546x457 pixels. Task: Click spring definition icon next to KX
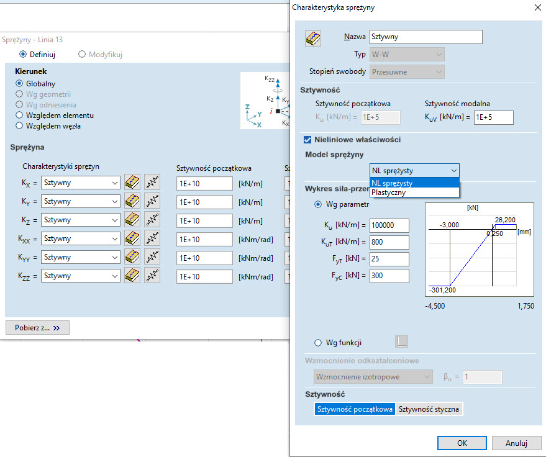(x=132, y=183)
